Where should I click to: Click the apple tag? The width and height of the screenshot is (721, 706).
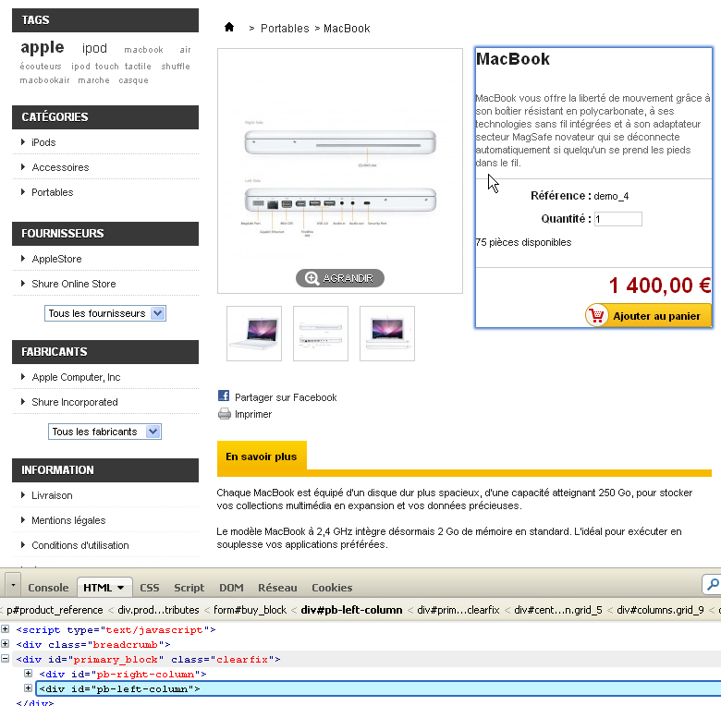[x=43, y=47]
